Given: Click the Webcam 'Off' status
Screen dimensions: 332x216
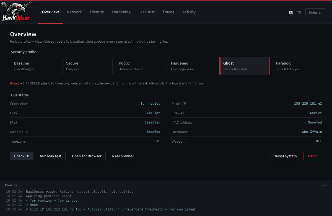Looking at the screenshot, I should click(x=319, y=141).
